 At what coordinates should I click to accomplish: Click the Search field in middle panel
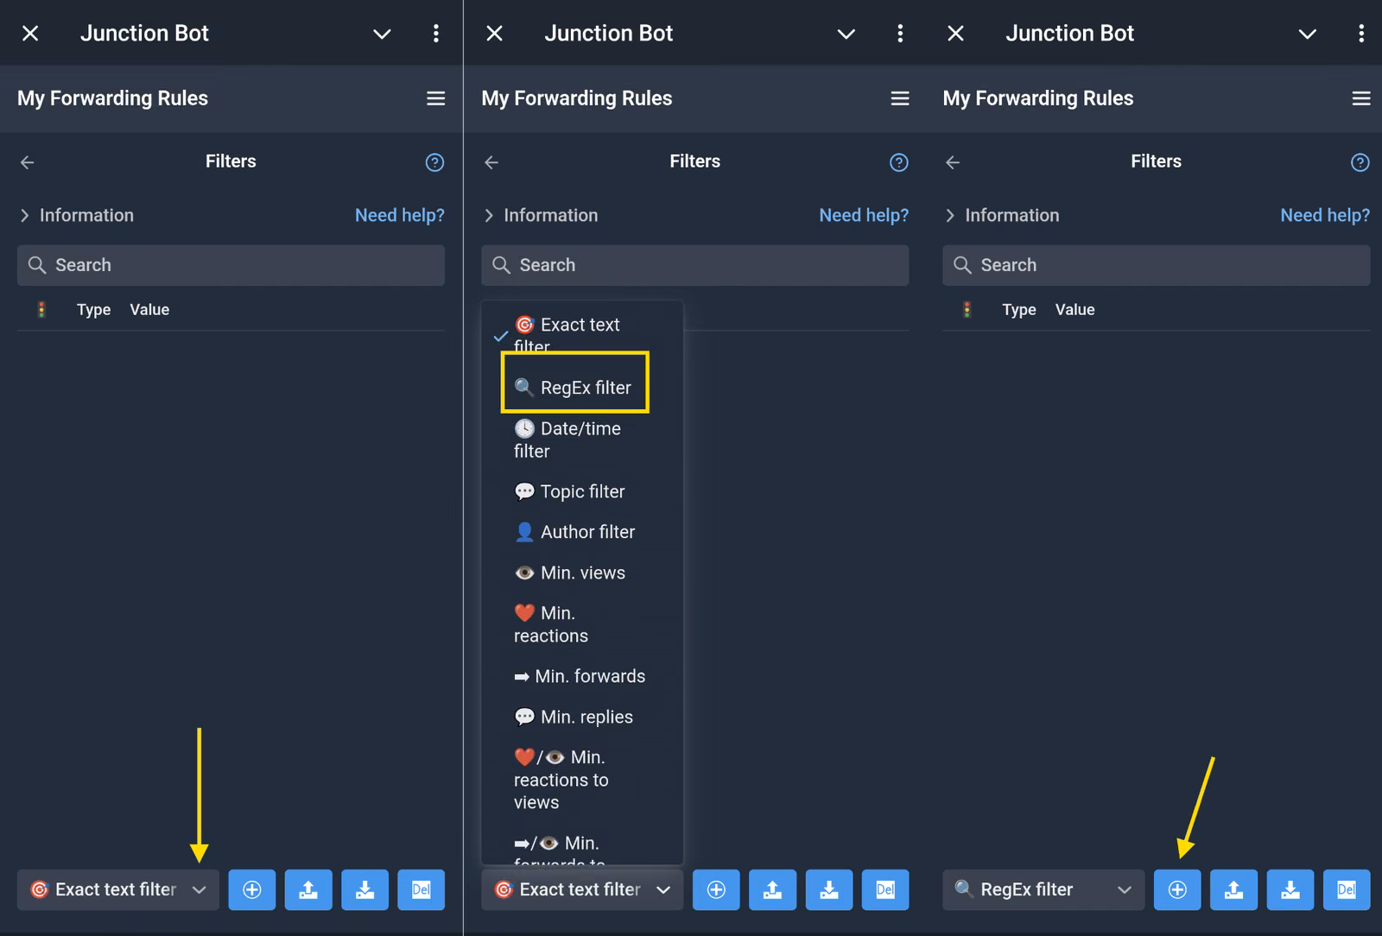point(694,265)
